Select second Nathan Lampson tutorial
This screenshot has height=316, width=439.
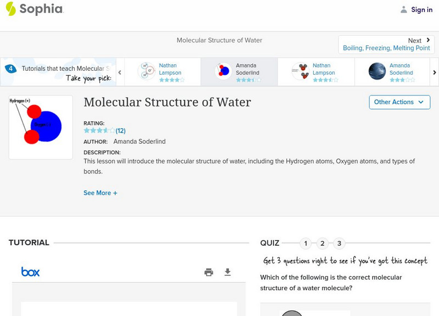coord(315,72)
